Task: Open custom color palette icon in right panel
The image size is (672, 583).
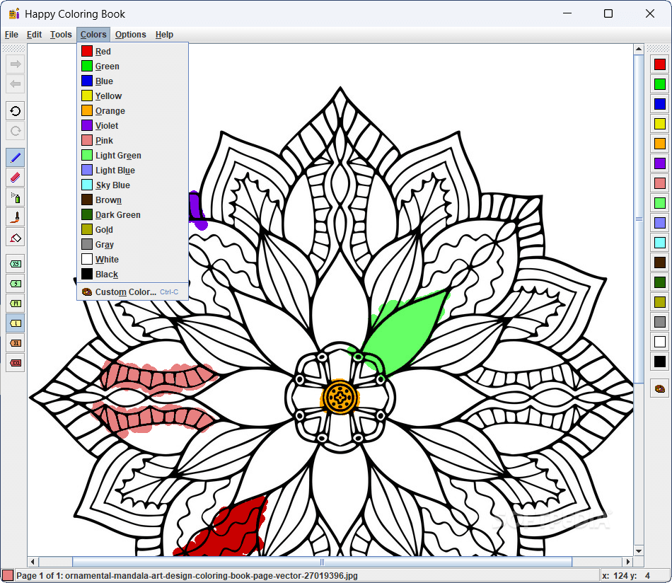Action: click(x=659, y=389)
